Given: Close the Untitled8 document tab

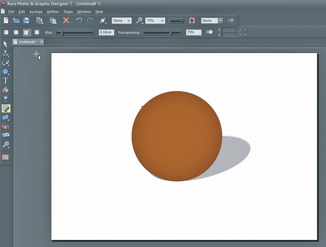Looking at the screenshot, I should [41, 42].
